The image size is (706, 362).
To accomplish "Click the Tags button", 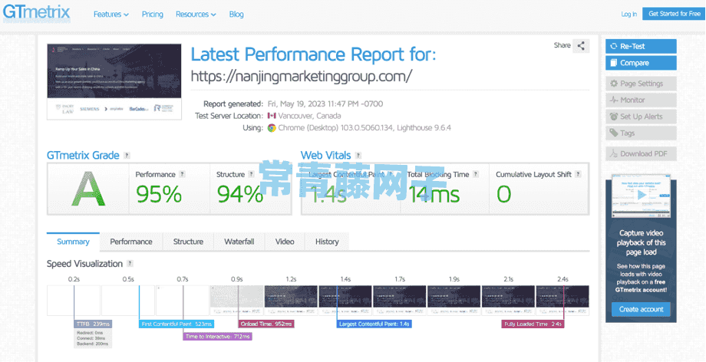I will 641,133.
